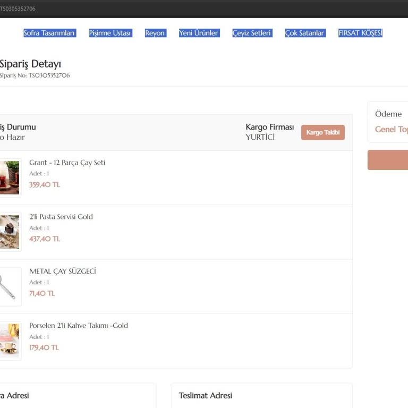Open the Grant - 12 Parça Çay Seti link
The width and height of the screenshot is (408, 408).
67,163
